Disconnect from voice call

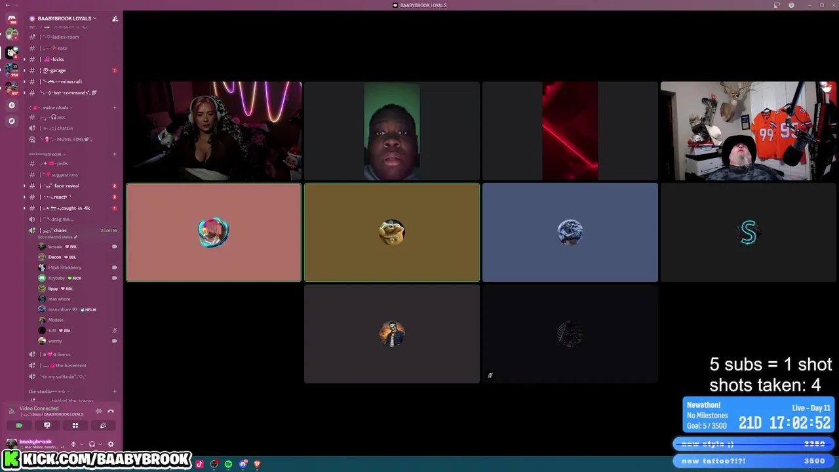(x=111, y=411)
